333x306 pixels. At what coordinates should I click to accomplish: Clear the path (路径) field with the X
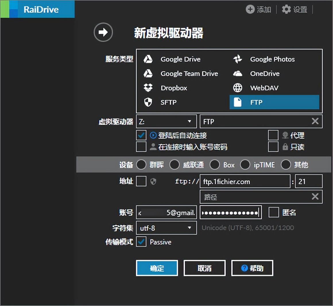(x=315, y=196)
